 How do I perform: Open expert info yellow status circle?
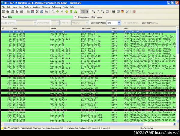(2, 128)
